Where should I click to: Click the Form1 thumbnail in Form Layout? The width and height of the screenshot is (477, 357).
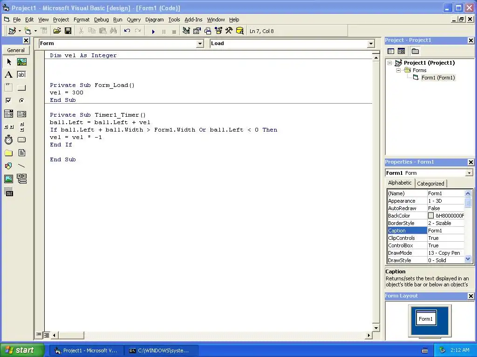click(426, 317)
